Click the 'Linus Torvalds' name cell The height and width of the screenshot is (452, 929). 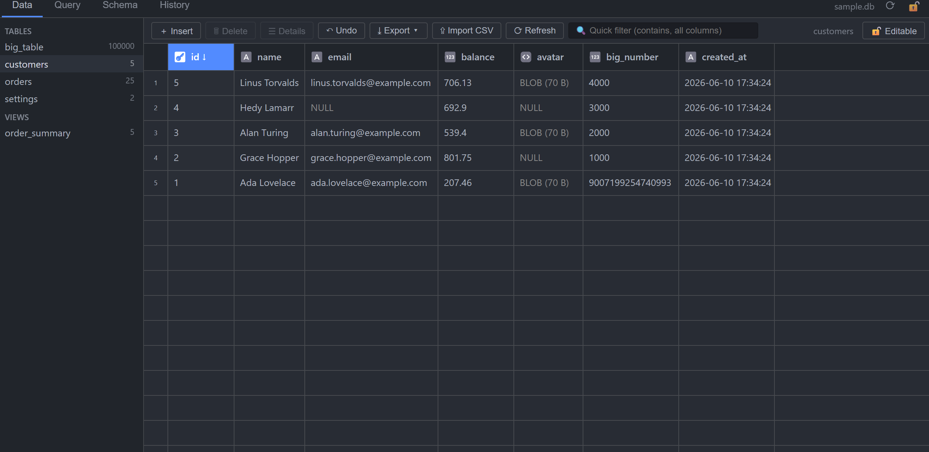click(x=269, y=83)
